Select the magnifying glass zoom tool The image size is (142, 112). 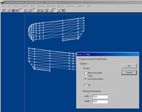click(41, 10)
